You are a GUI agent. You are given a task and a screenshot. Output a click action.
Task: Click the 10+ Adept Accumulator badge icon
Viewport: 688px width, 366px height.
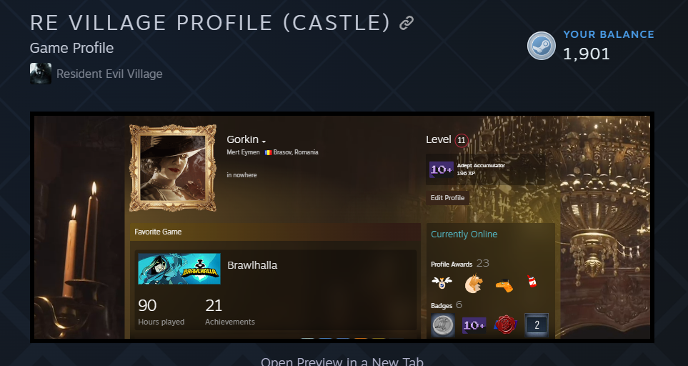coord(442,169)
